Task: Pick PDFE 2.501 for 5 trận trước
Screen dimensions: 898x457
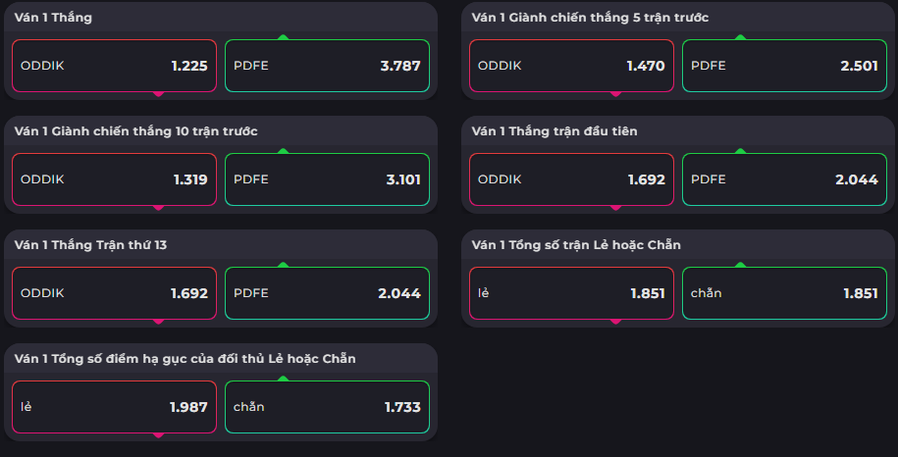Action: [784, 66]
